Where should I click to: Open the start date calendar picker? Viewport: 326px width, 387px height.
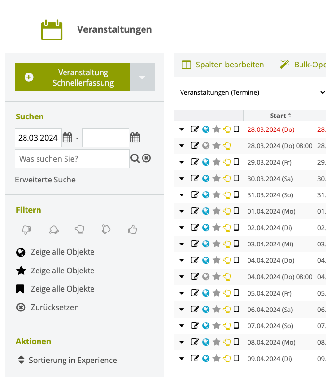(x=67, y=138)
